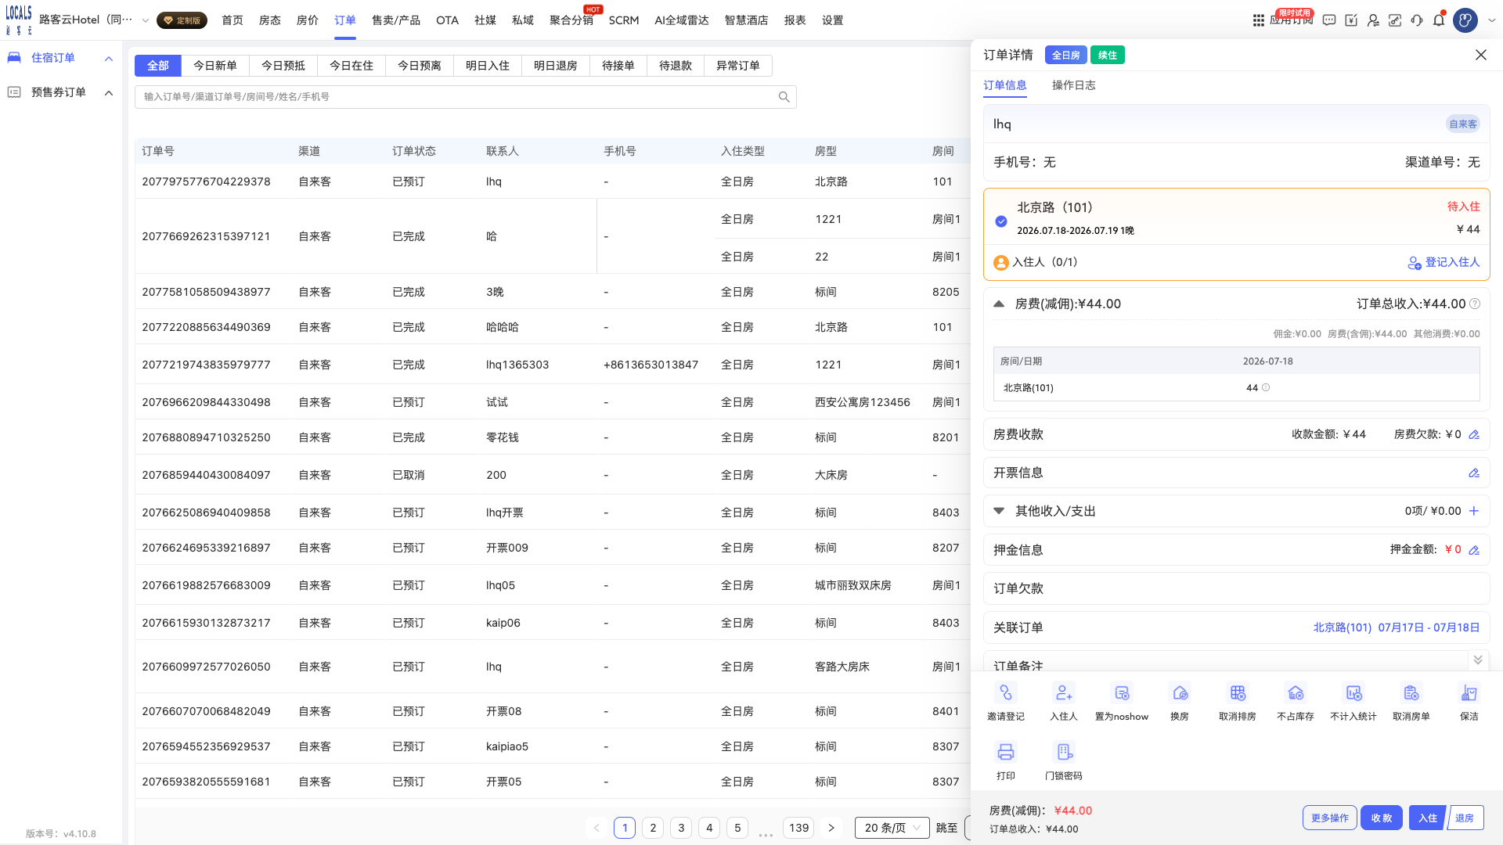Open the linked order 北京路(101) 07月17日 - 07月18日
Viewport: 1503px width, 845px height.
(x=1397, y=627)
